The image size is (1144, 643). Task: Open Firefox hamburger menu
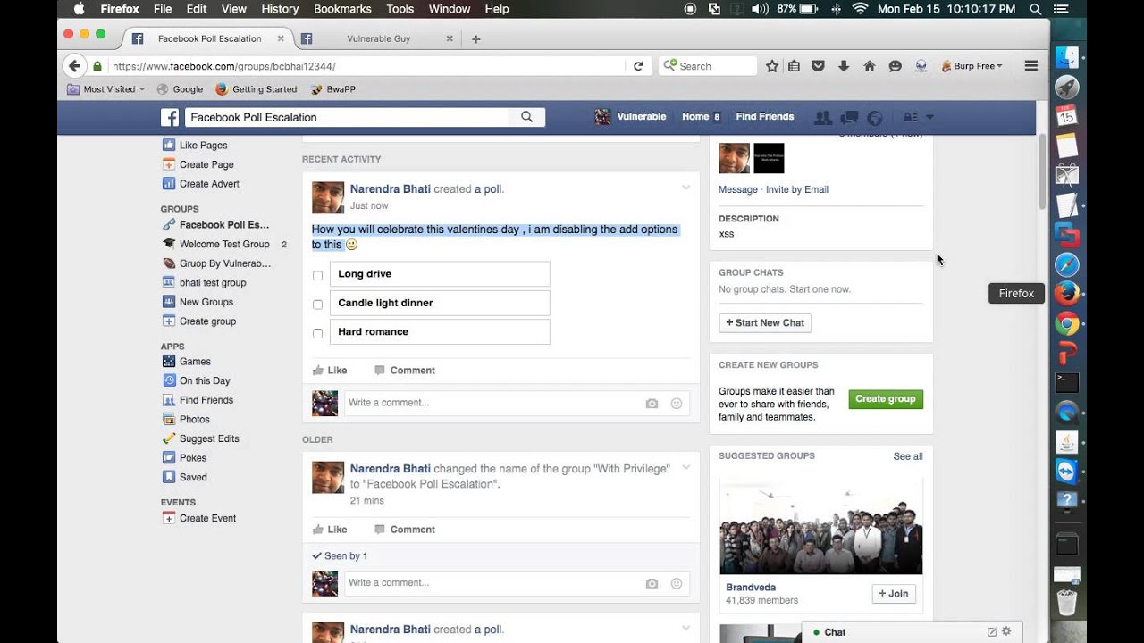(x=1030, y=66)
